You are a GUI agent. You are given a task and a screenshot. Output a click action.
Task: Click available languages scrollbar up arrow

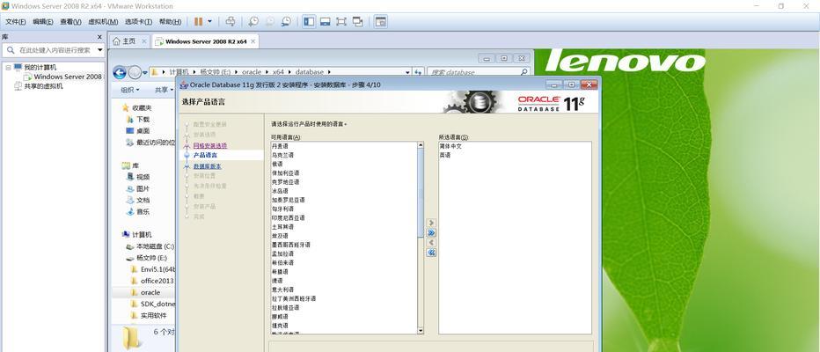click(420, 145)
